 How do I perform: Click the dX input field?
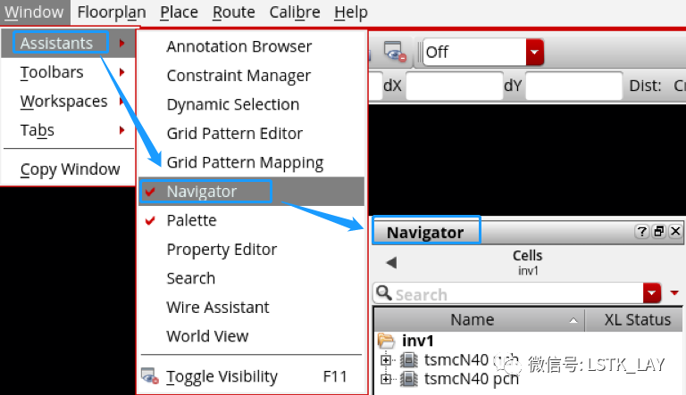455,86
